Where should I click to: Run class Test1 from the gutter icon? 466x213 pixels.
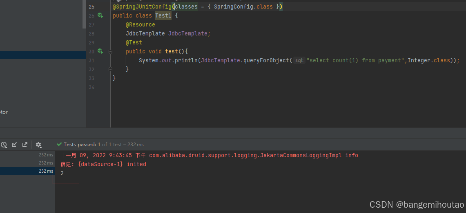click(x=100, y=15)
